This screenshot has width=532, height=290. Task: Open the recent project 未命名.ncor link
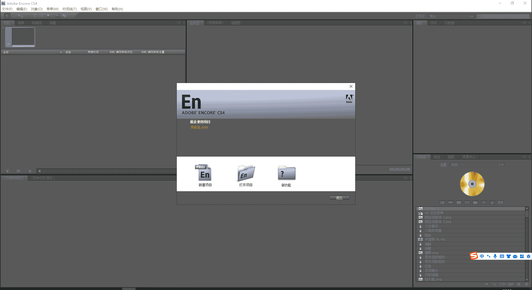[x=199, y=127]
